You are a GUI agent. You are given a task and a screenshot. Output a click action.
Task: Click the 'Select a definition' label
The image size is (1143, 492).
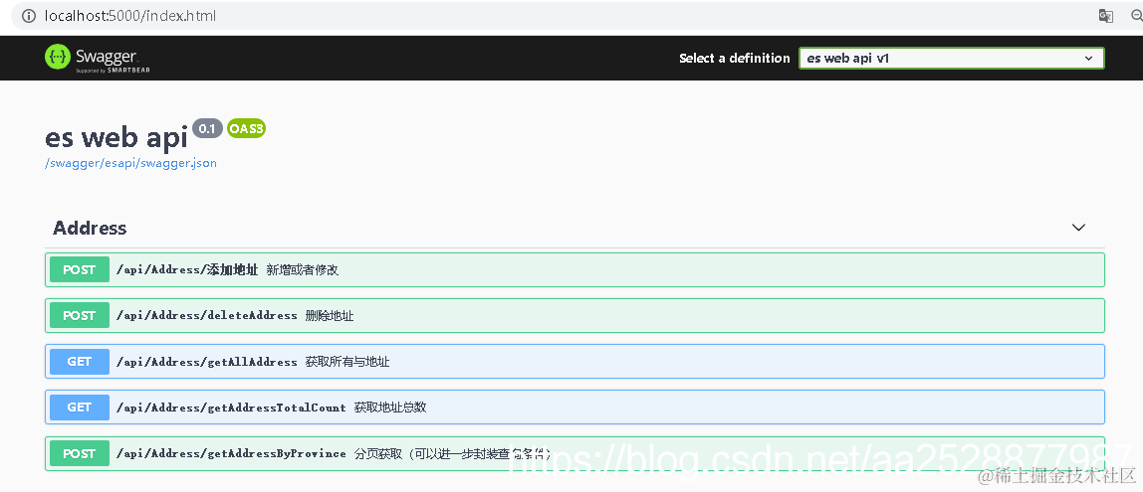click(x=735, y=59)
